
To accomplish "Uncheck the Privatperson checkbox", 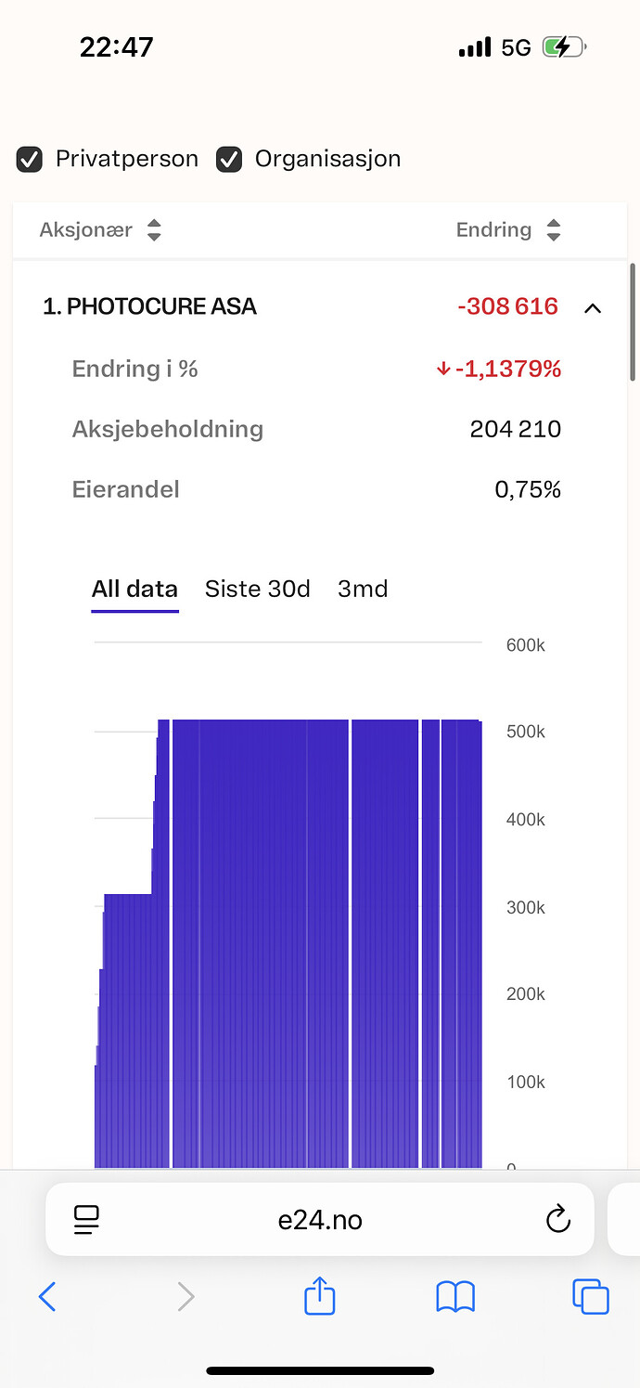I will click(30, 160).
